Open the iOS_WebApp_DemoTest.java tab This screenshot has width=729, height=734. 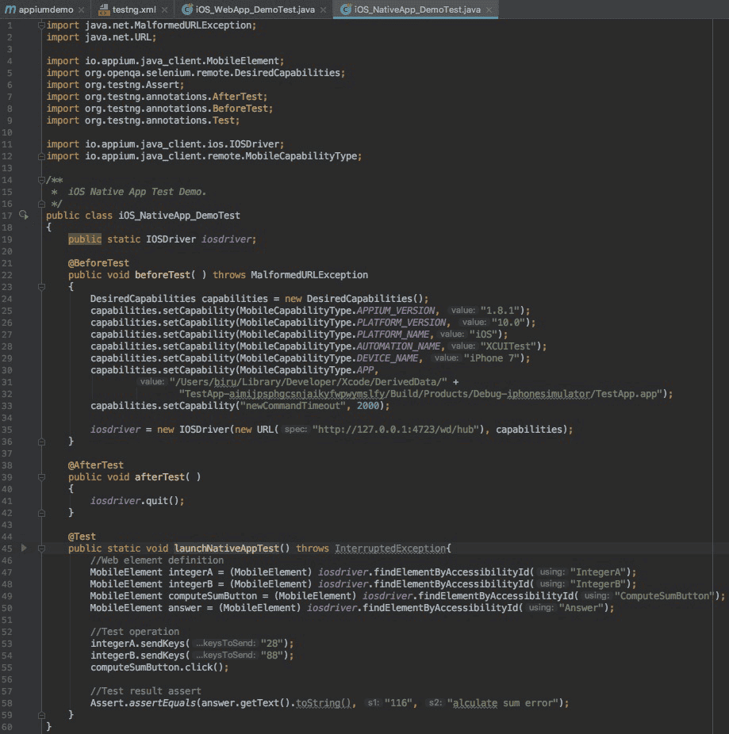(255, 10)
